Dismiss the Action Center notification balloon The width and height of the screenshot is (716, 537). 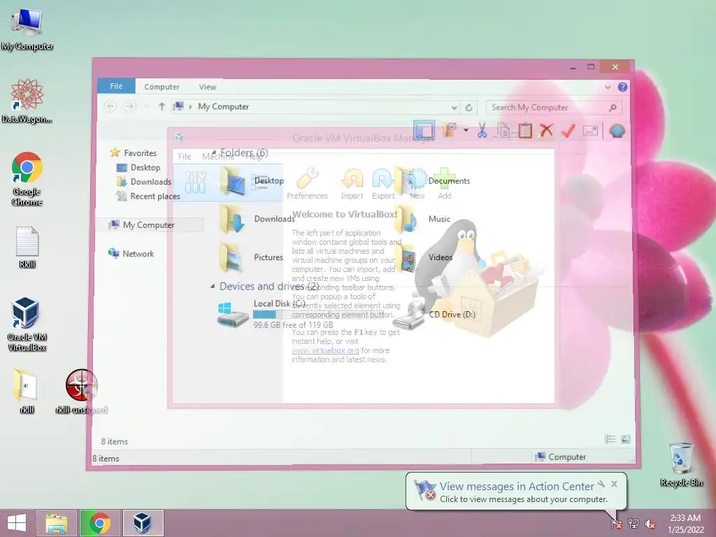614,484
